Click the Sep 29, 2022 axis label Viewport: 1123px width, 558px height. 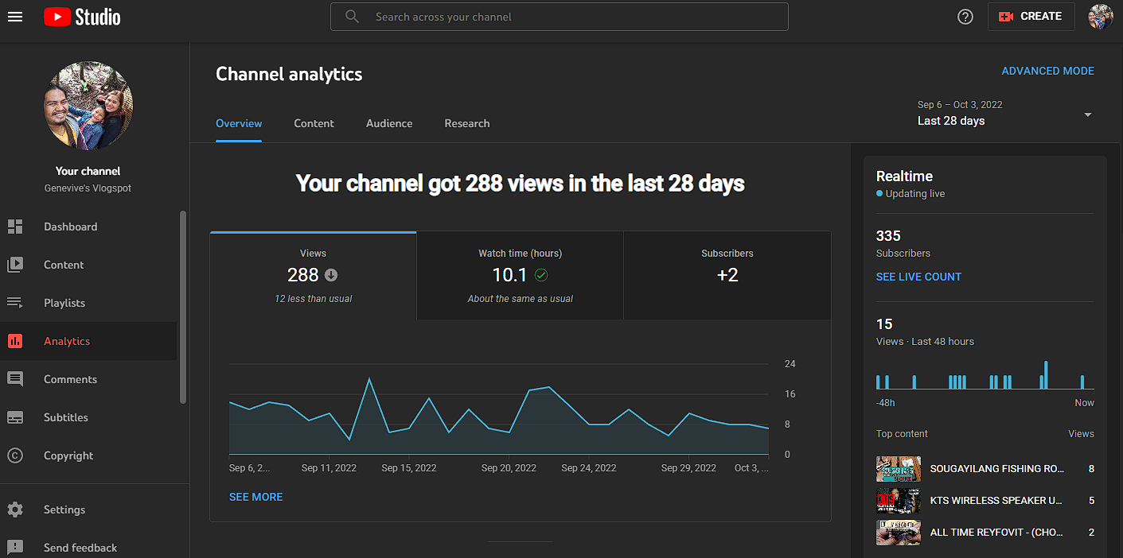point(689,468)
